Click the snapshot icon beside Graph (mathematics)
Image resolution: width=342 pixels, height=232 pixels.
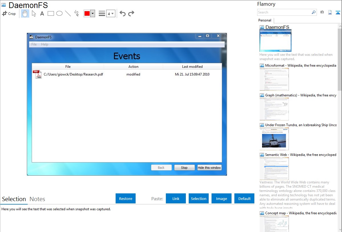click(x=262, y=95)
